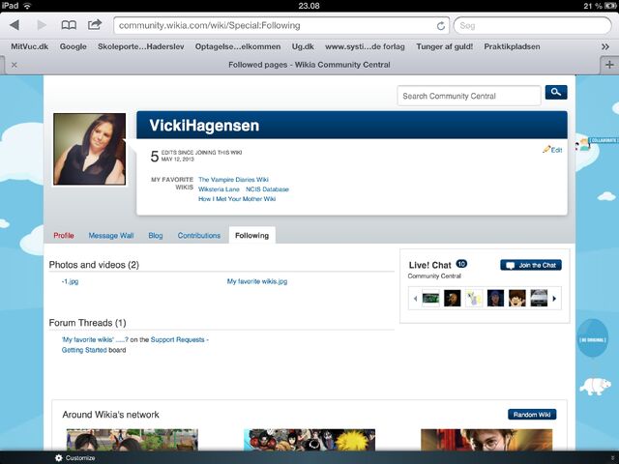Open Google bookmark
This screenshot has height=464, width=619.
pyautogui.click(x=74, y=46)
